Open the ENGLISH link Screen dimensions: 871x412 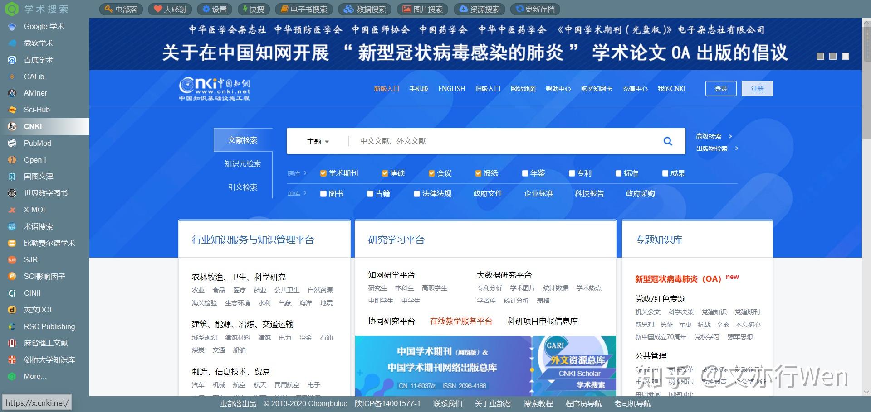pos(451,89)
